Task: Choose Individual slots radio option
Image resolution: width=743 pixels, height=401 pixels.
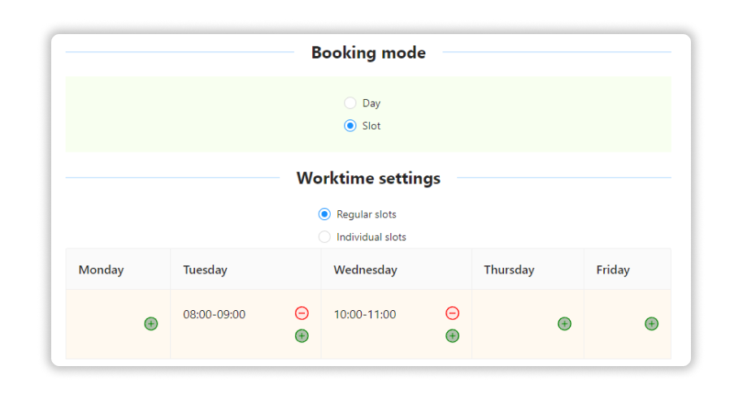Action: [x=324, y=237]
